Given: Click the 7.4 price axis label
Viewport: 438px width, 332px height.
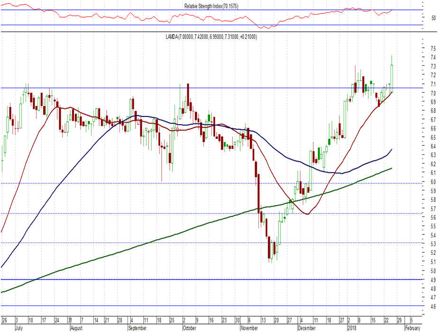Looking at the screenshot, I should [433, 57].
